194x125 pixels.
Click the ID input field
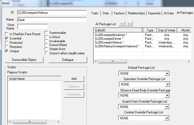tap(52, 13)
